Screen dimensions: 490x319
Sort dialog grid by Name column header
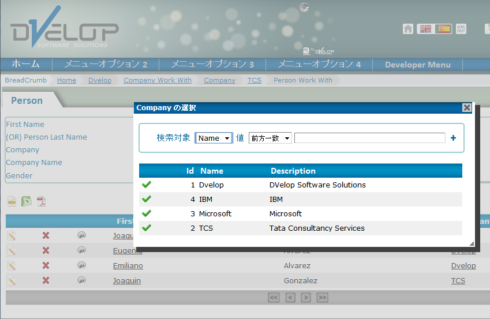[212, 171]
